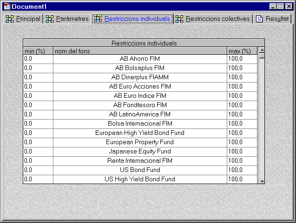Viewport: 296px width, 223px height.
Task: Edit min value for AB Dinerplus FIAMM
Action: [38, 77]
